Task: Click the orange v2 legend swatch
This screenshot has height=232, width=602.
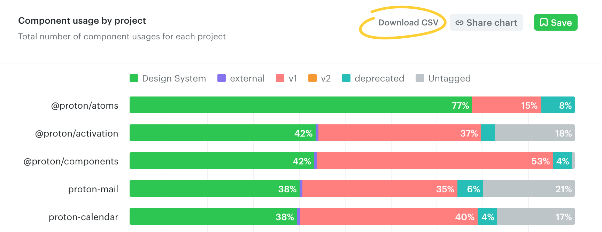Action: (x=312, y=78)
